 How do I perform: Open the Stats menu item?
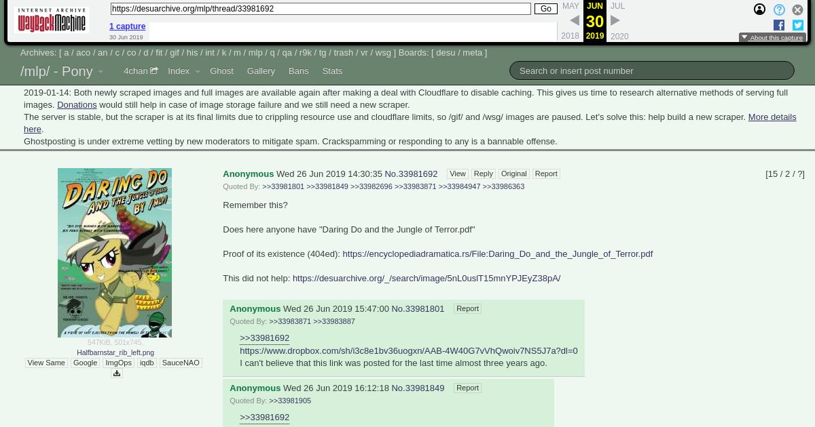pos(332,71)
